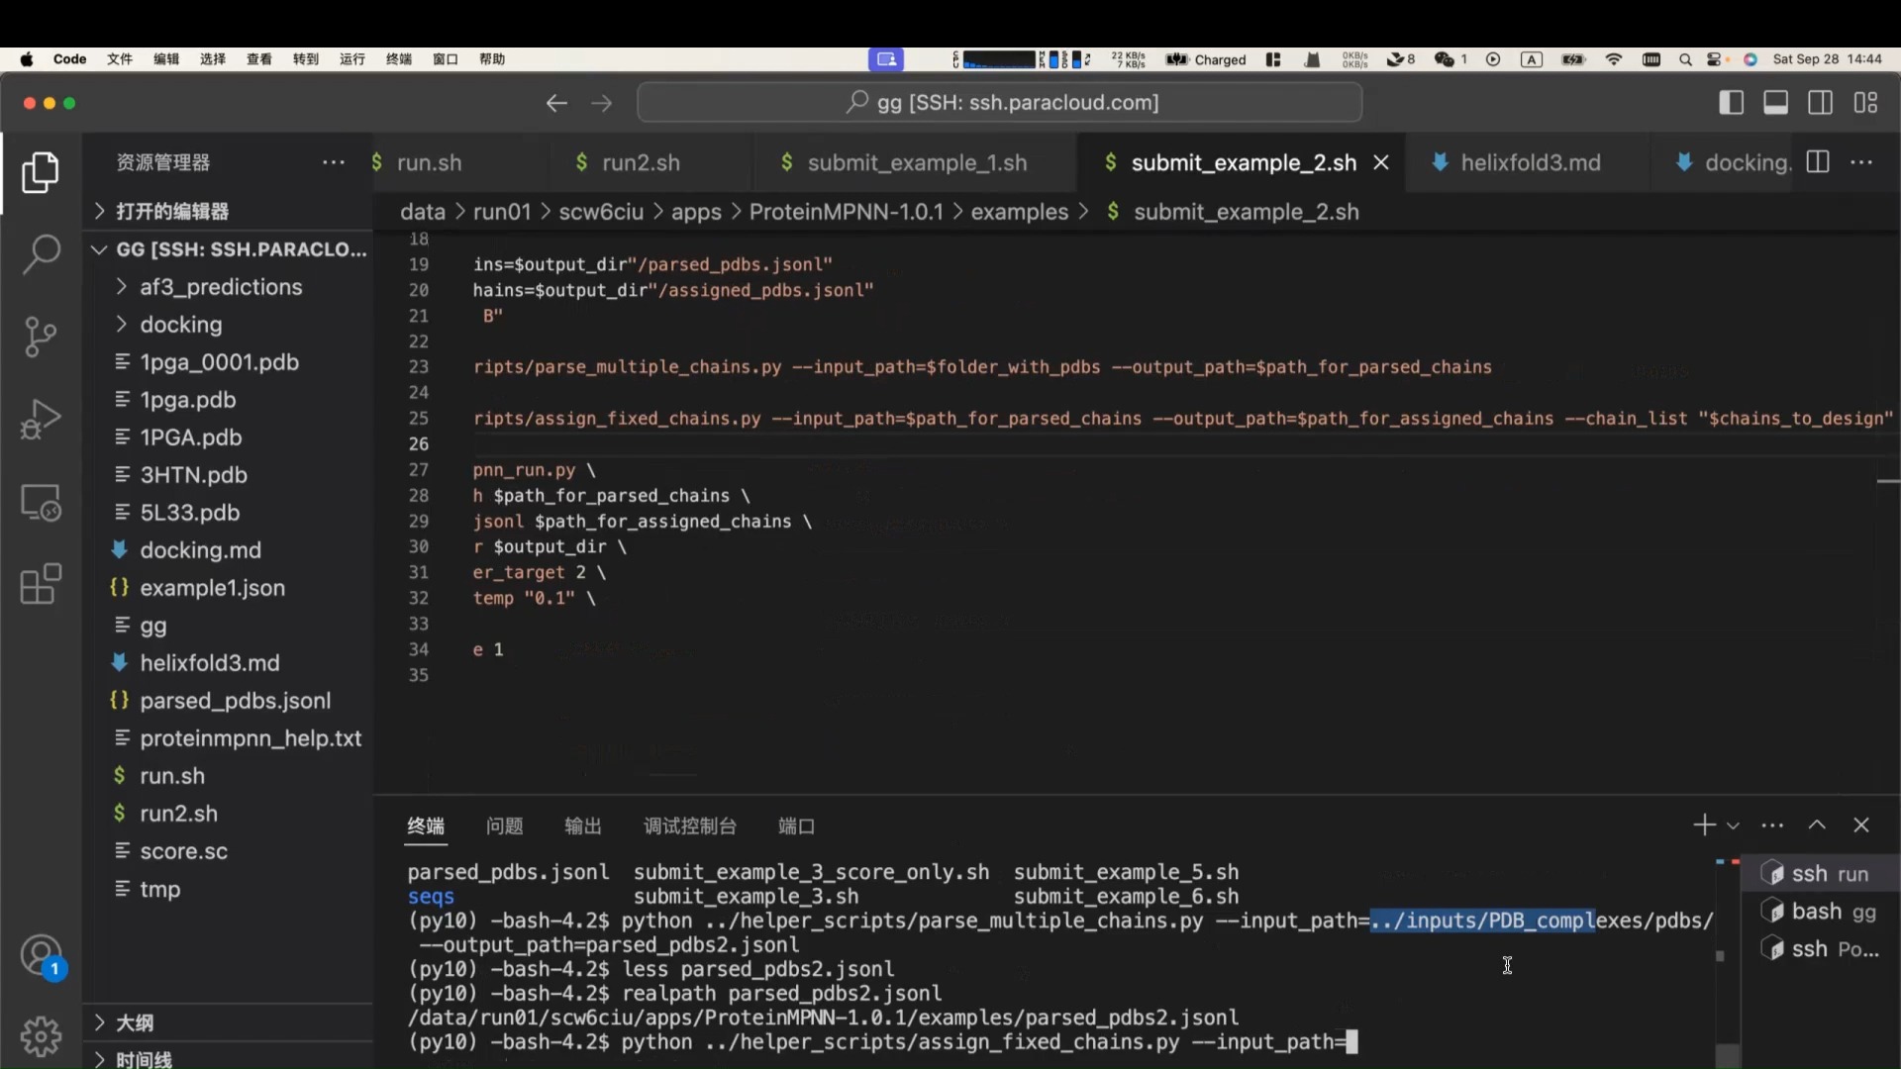This screenshot has width=1901, height=1069.
Task: Toggle the primary sidebar layout icon
Action: 1732,103
